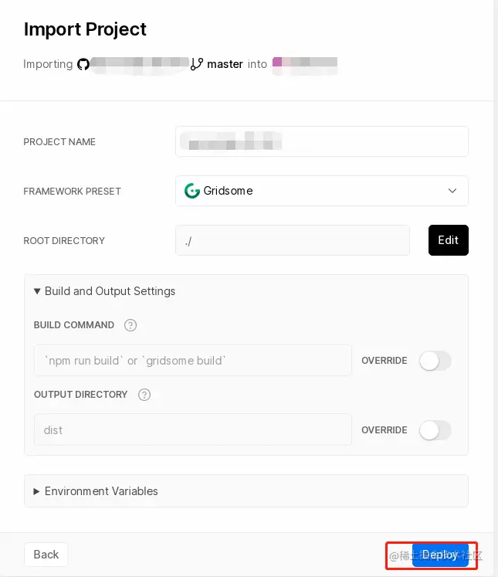Click the Output Directory help question icon
The width and height of the screenshot is (498, 577).
[144, 395]
